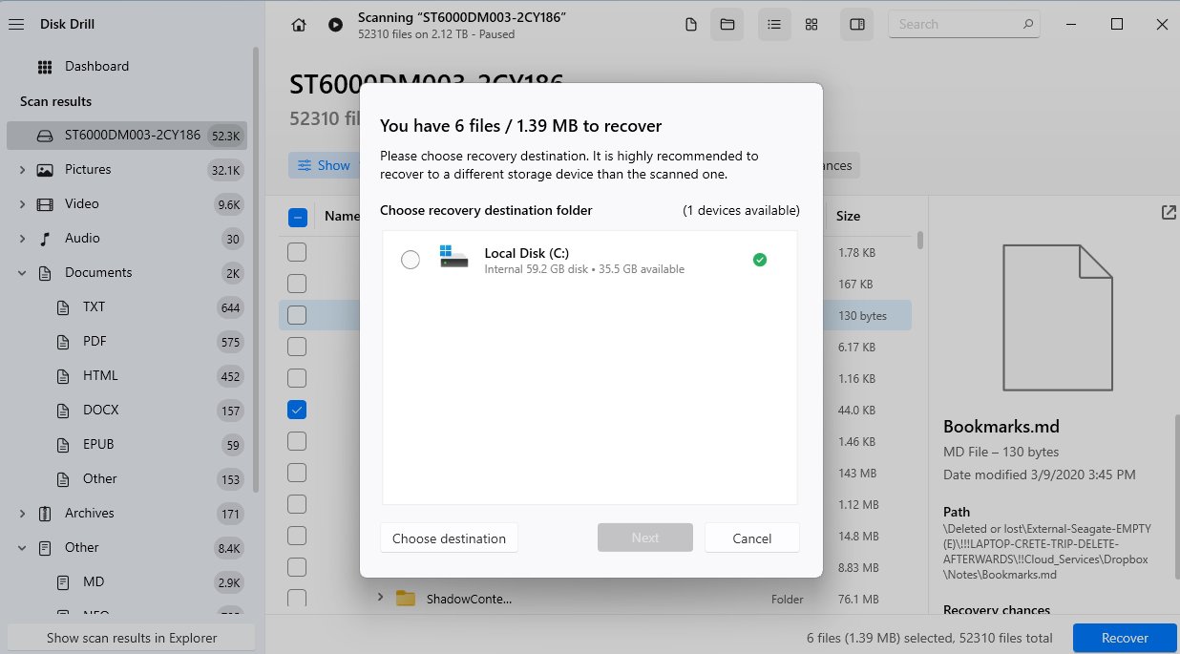Screen dimensions: 1180x654
Task: Select the list view icon
Action: pyautogui.click(x=774, y=25)
